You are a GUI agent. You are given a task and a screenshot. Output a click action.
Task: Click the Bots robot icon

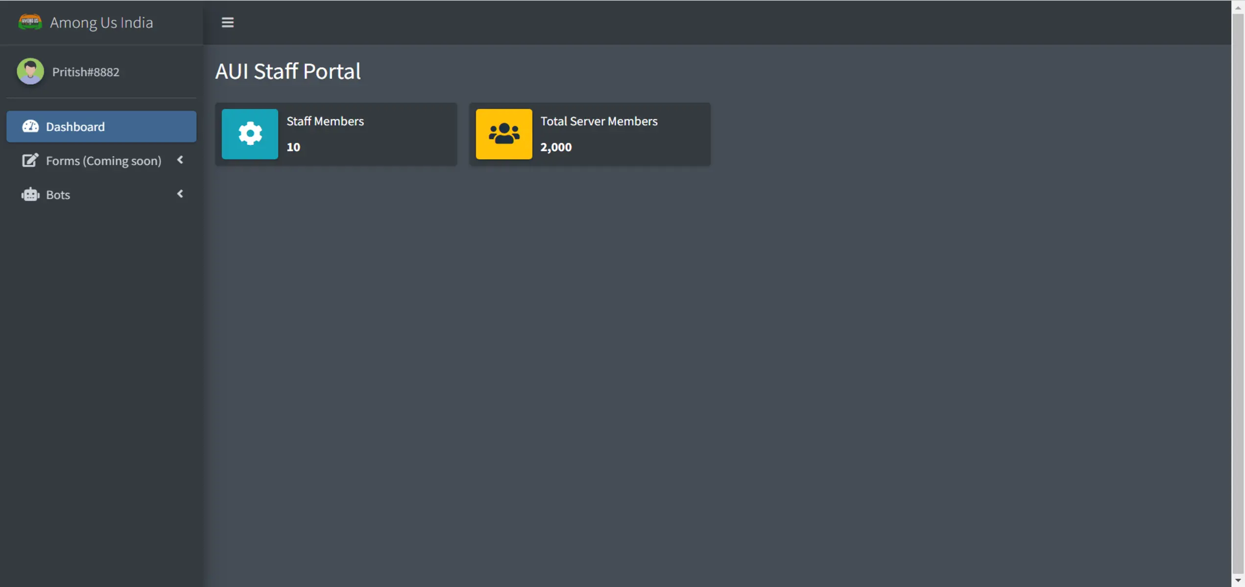tap(30, 195)
